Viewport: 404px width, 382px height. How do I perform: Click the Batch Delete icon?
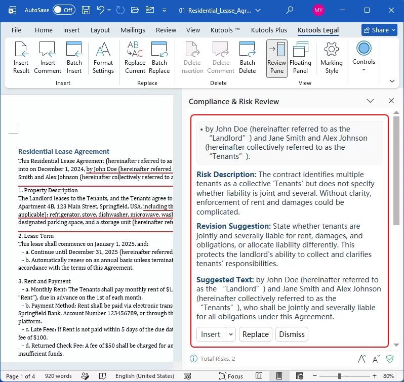tap(248, 58)
